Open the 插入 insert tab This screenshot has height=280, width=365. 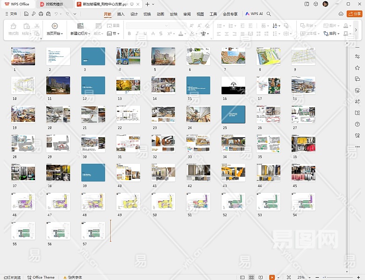pos(121,14)
